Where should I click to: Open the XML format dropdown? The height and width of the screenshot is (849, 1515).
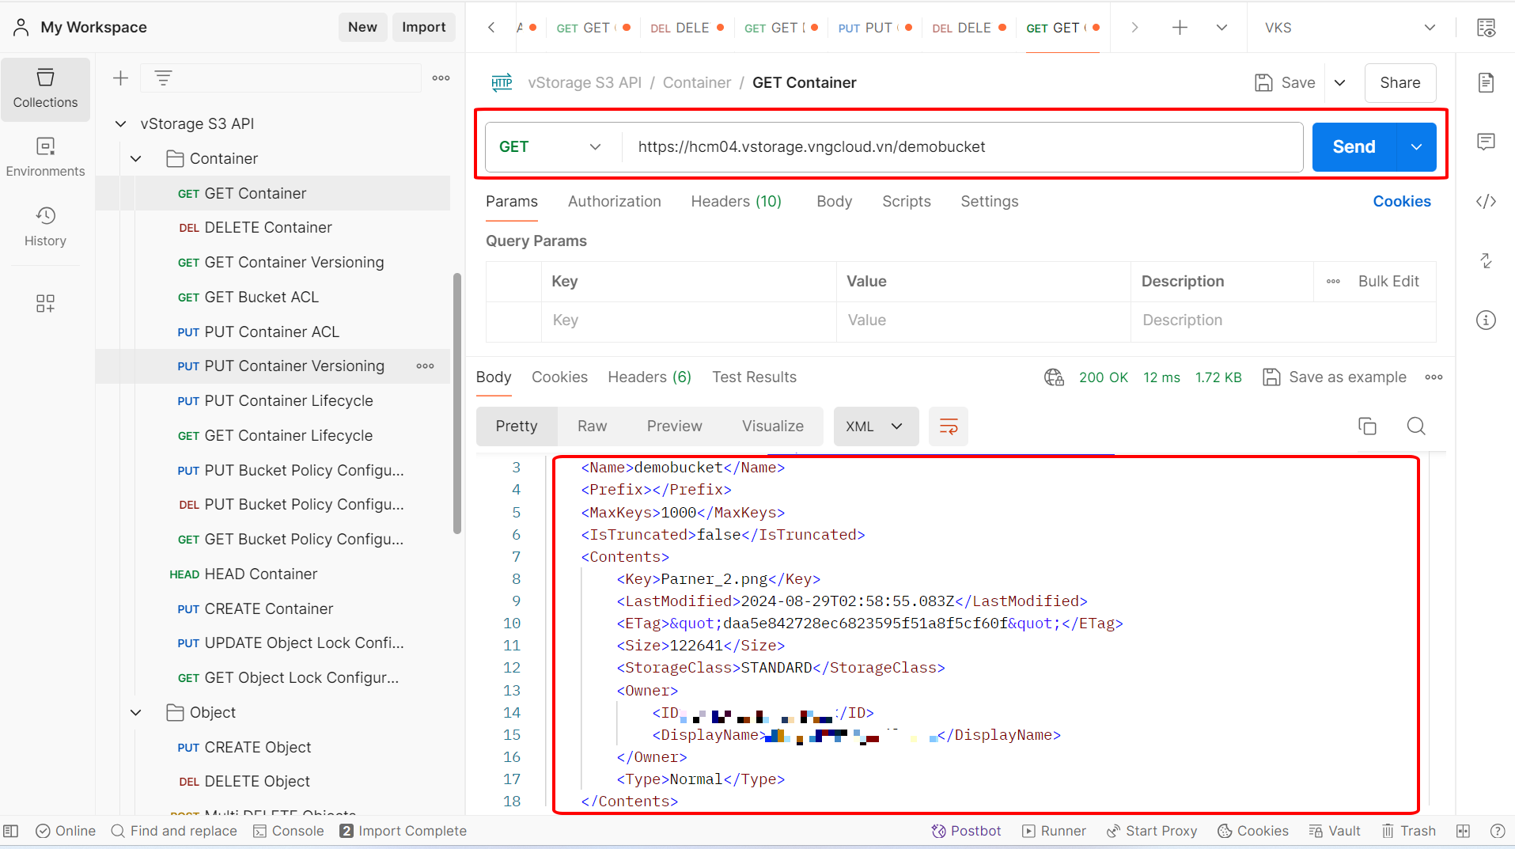[x=875, y=426]
